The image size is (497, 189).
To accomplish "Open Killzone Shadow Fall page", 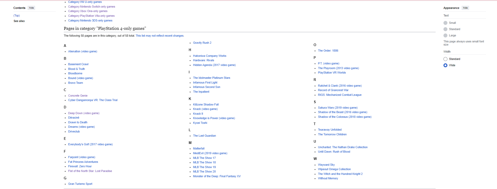I will pyautogui.click(x=206, y=104).
